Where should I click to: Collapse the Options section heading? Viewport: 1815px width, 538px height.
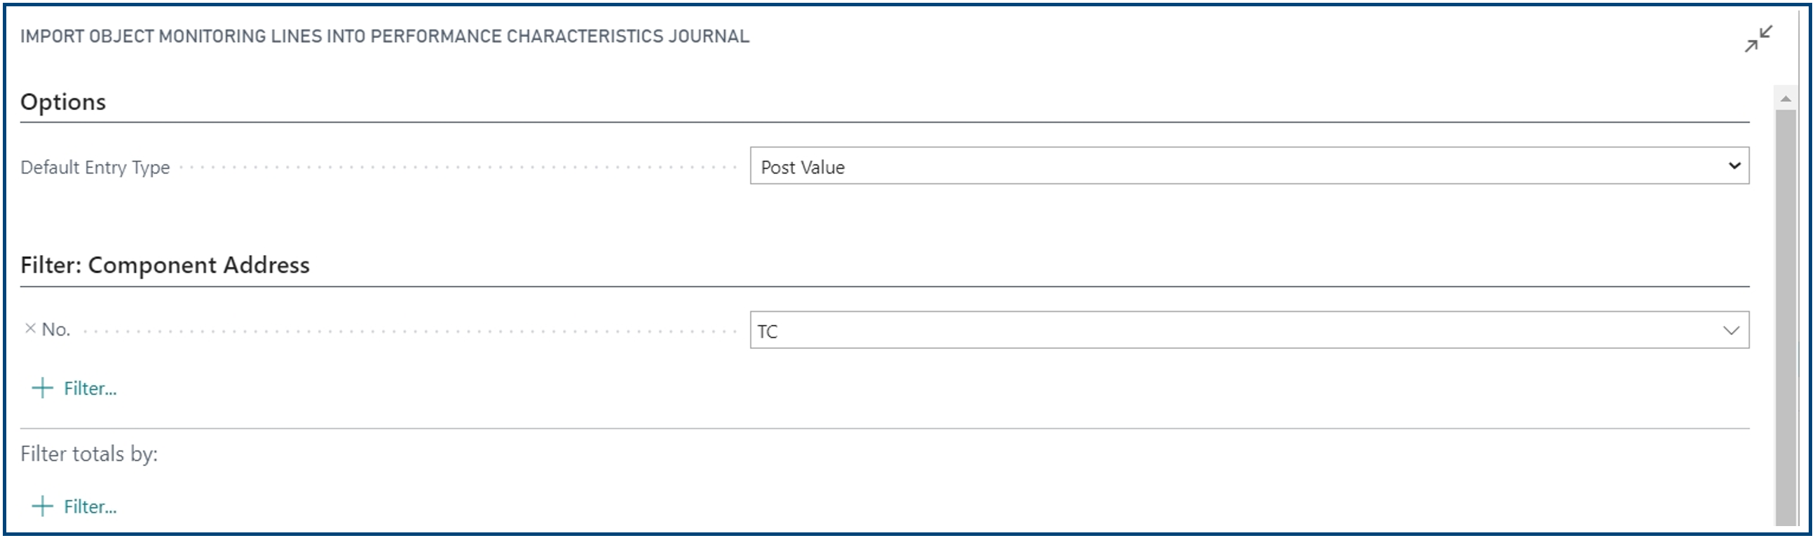coord(63,102)
